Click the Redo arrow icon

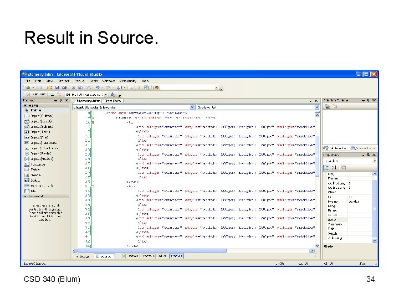[108, 87]
